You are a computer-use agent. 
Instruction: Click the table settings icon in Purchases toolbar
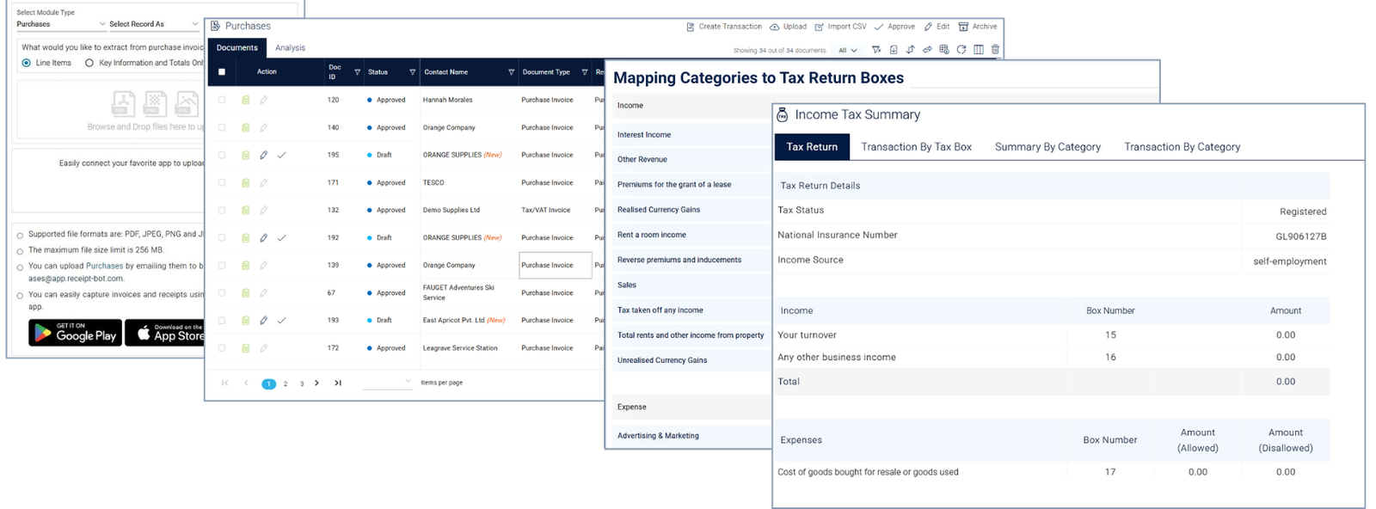point(943,50)
